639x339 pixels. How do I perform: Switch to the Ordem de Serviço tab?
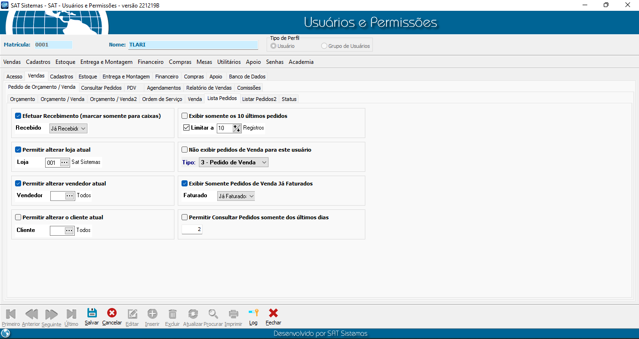click(x=162, y=99)
